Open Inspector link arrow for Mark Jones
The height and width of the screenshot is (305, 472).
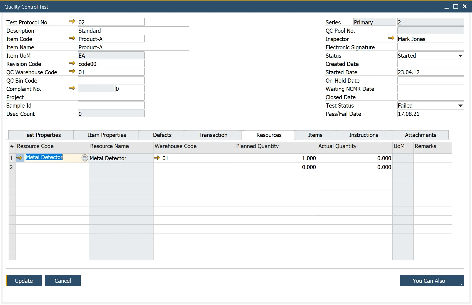coord(391,38)
